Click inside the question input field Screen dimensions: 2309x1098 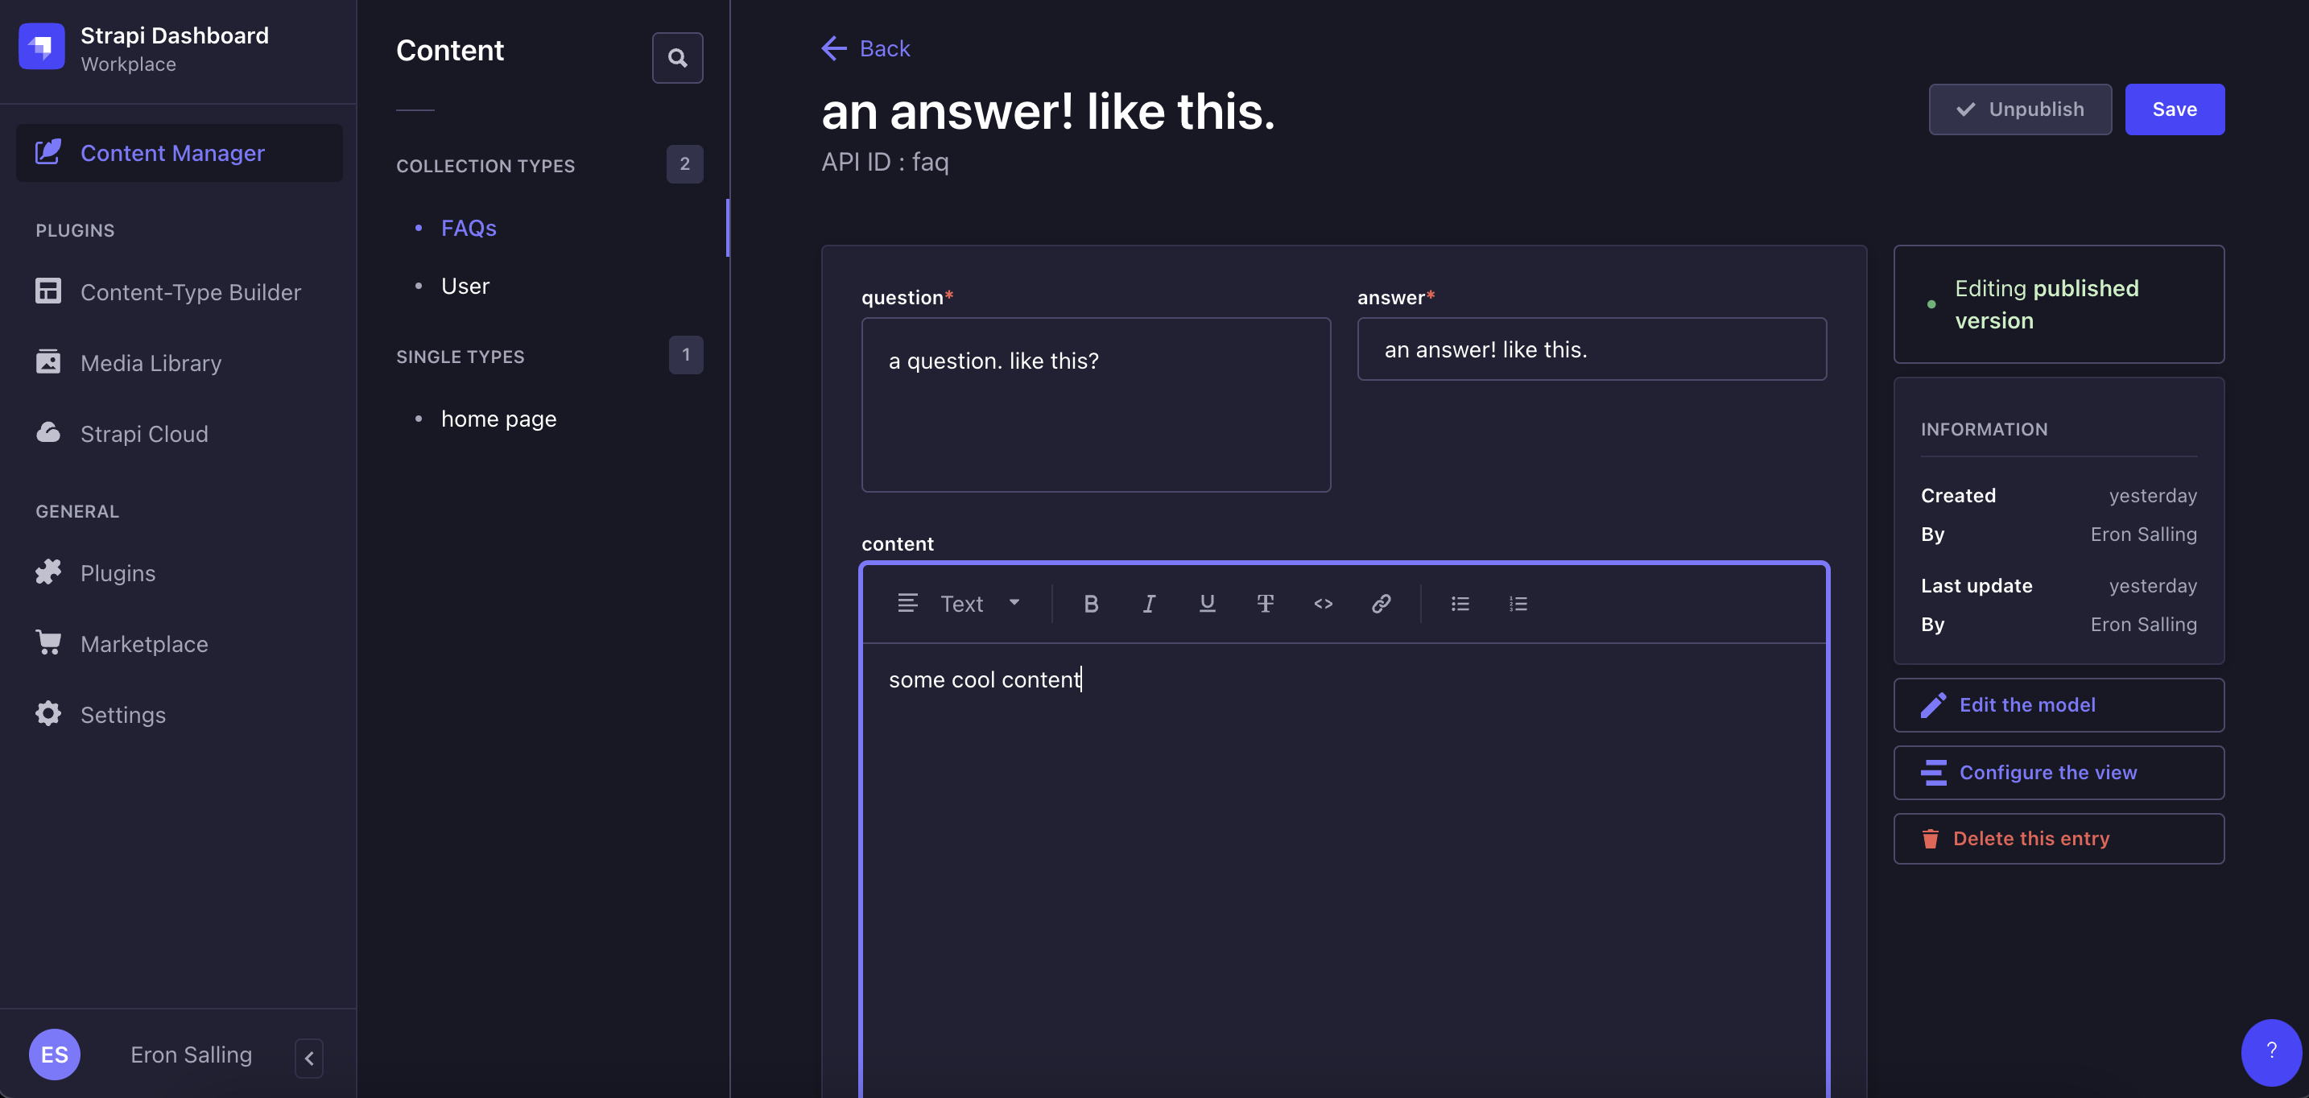point(1096,405)
